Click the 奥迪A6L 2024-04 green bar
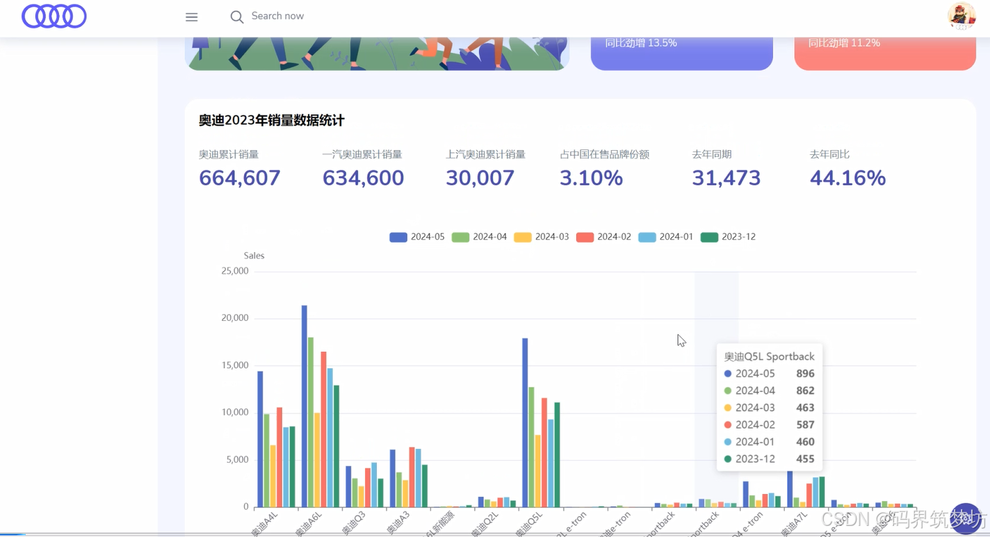The width and height of the screenshot is (990, 537). 311,422
